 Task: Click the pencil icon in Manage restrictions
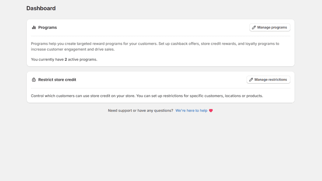click(x=251, y=80)
